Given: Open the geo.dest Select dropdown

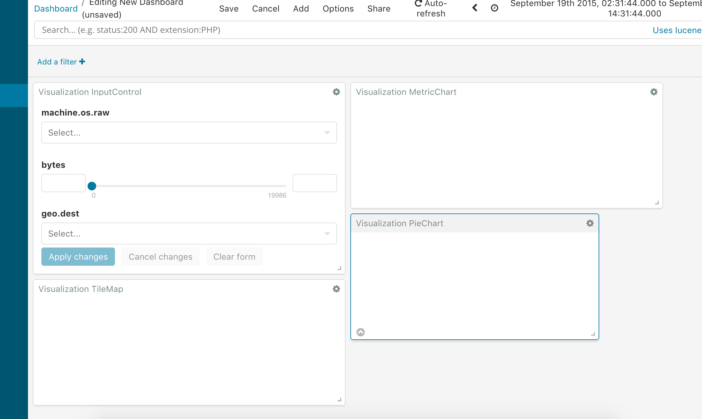Looking at the screenshot, I should point(189,234).
